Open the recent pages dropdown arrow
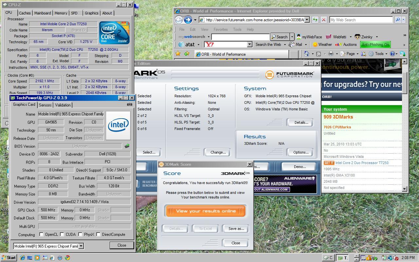The width and height of the screenshot is (419, 262). tap(195, 20)
